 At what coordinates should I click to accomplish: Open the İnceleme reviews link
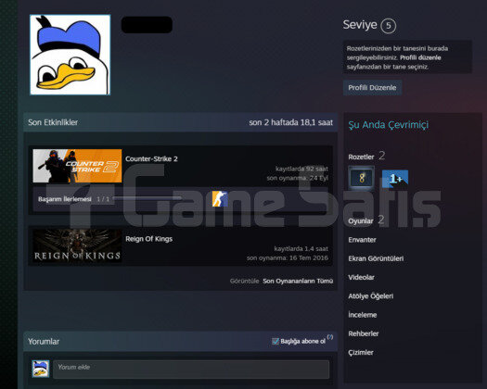[x=363, y=315]
